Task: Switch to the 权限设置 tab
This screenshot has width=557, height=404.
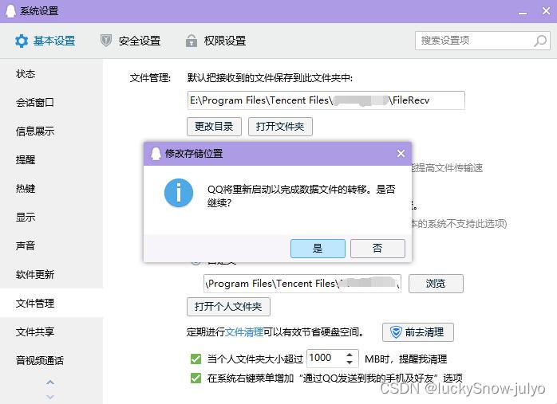Action: pos(215,41)
